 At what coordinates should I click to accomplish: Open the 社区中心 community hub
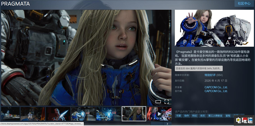(x=244, y=4)
